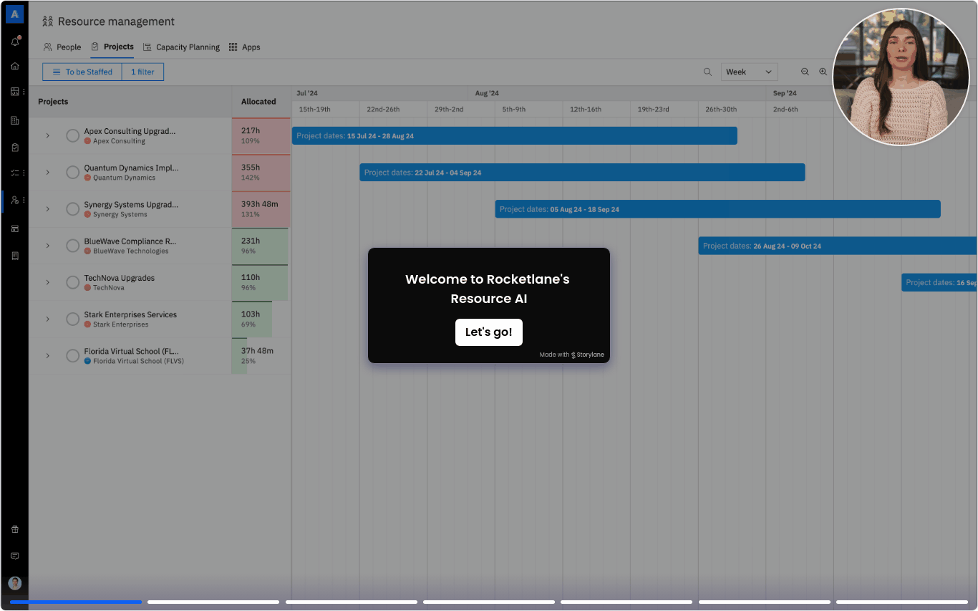
Task: Select the Synergy Systems Upgrade row circle
Action: coord(72,208)
